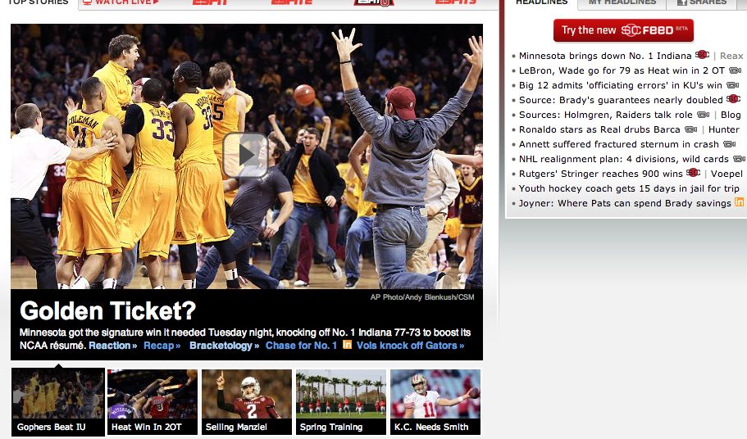Open LeBron, Wade go for 79 headline

(622, 70)
